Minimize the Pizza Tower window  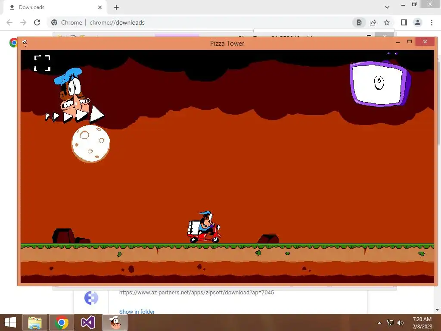[x=398, y=42]
